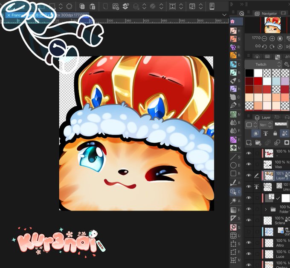The height and width of the screenshot is (268, 290).
Task: Create a new raster layer
Action: [249, 142]
